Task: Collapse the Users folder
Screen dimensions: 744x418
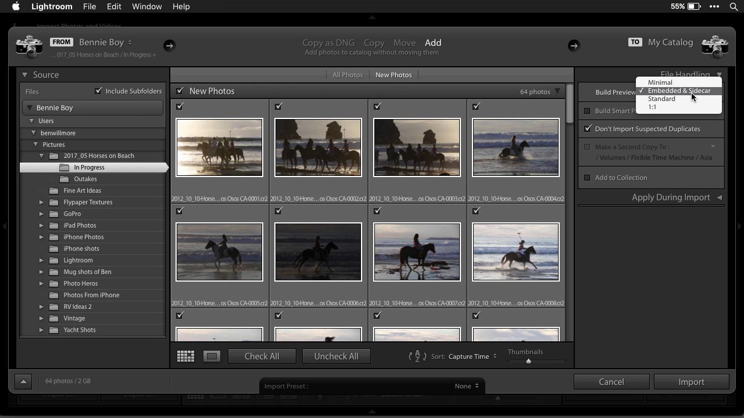Action: [31, 121]
